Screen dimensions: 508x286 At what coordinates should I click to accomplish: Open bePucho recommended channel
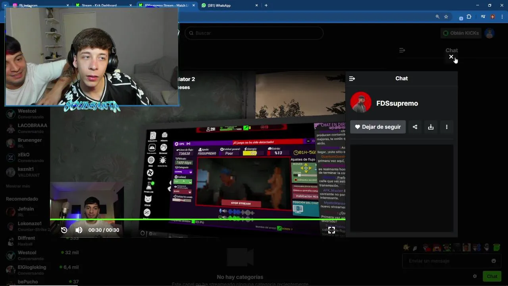[x=41, y=282]
